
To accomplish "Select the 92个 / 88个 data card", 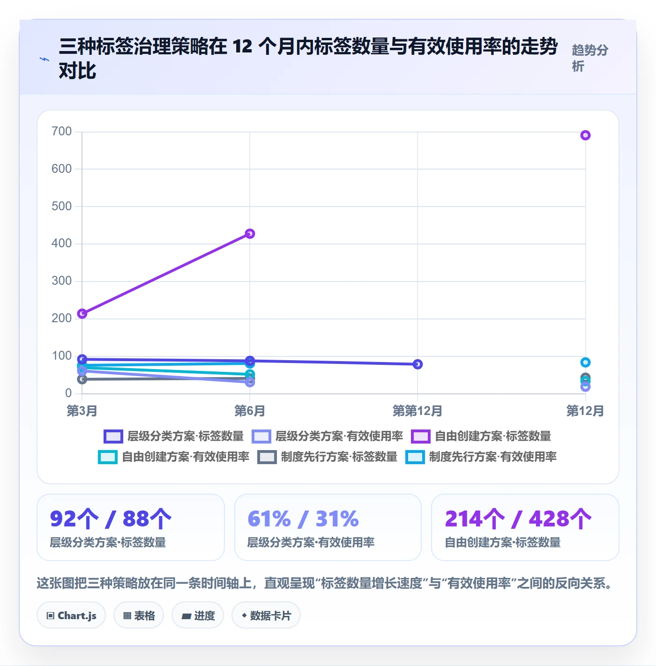I will (131, 527).
